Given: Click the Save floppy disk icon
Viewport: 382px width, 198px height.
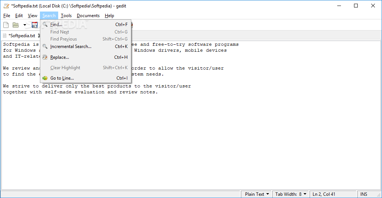Looking at the screenshot, I should tap(35, 25).
